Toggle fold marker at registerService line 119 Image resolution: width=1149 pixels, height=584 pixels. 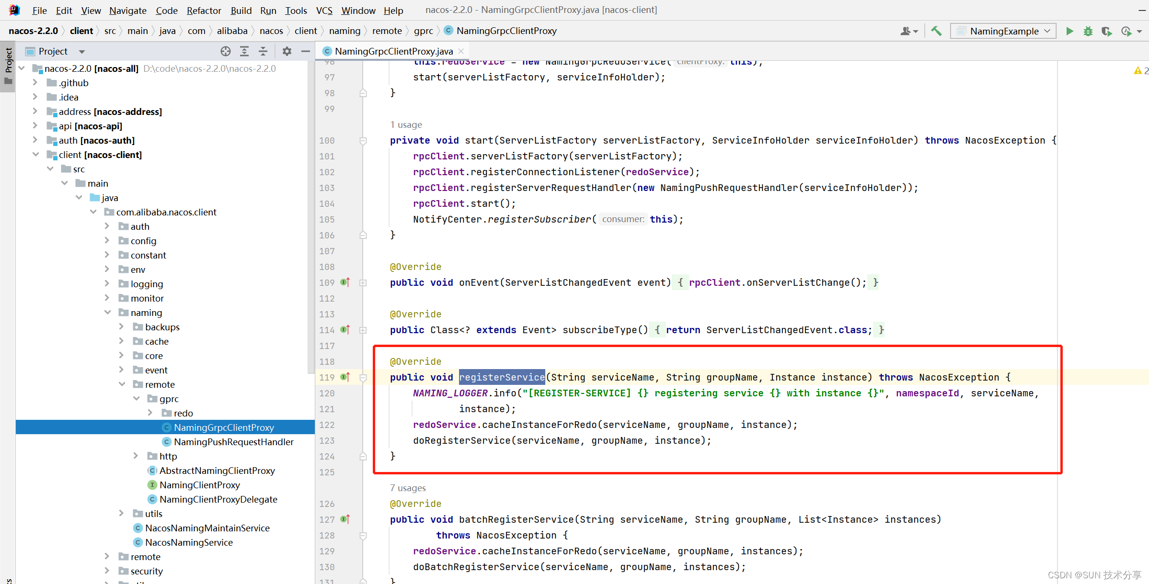[363, 378]
